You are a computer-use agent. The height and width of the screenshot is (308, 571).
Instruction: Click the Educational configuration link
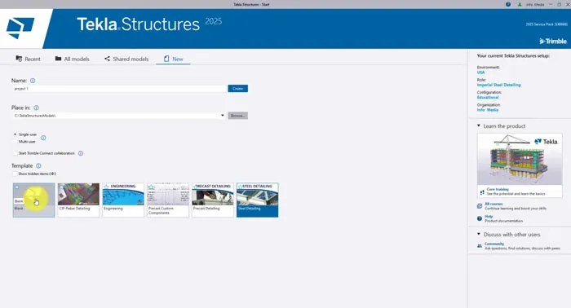click(488, 98)
